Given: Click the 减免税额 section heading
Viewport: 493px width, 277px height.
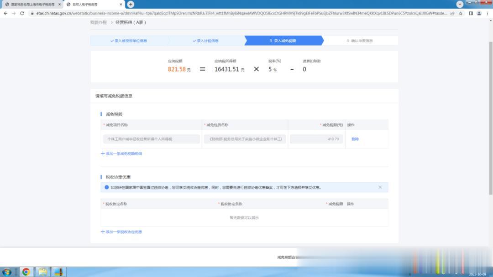Looking at the screenshot, I should [114, 114].
